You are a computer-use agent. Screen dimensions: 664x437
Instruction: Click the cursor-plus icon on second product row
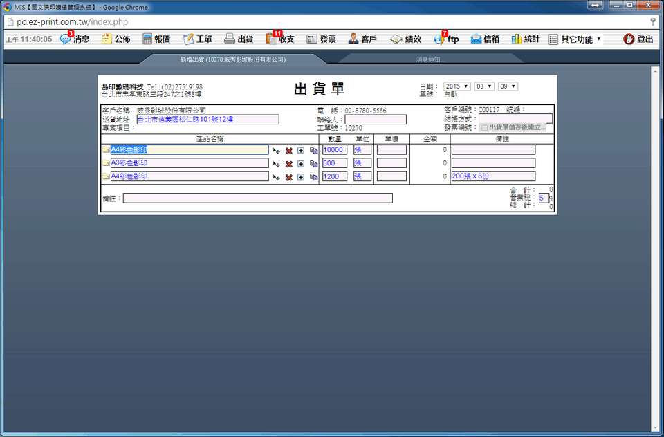coord(276,164)
